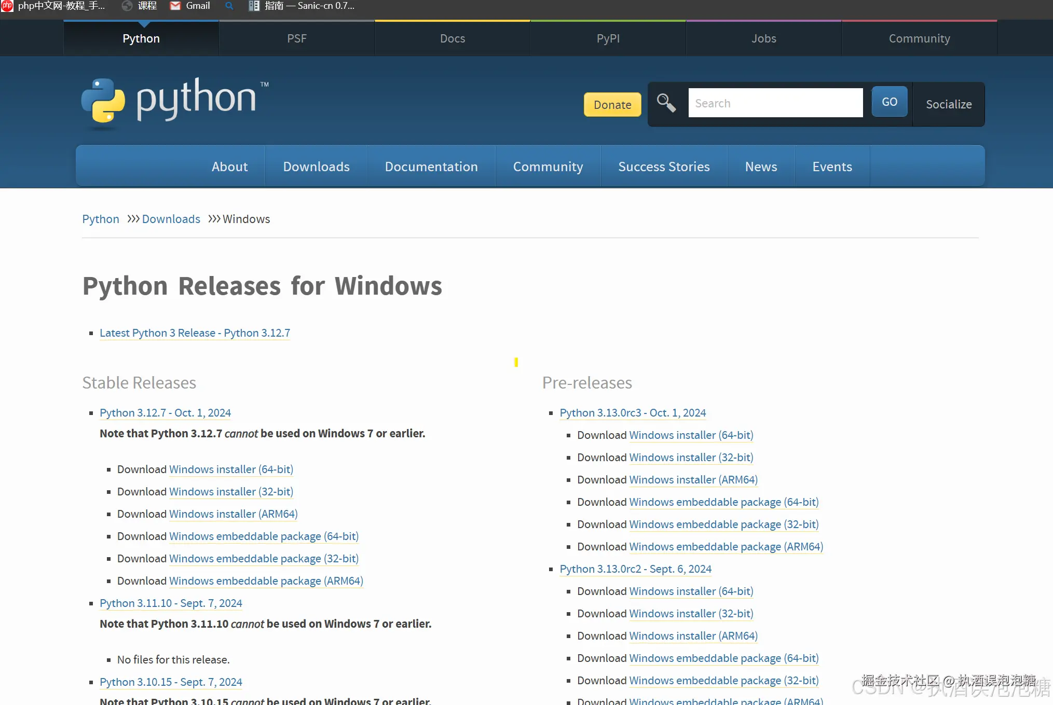The width and height of the screenshot is (1053, 705).
Task: Open the Success Stories menu item
Action: (663, 167)
